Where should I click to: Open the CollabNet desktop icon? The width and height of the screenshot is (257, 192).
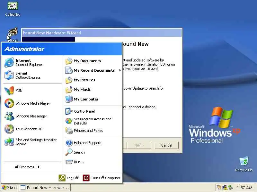tap(13, 6)
